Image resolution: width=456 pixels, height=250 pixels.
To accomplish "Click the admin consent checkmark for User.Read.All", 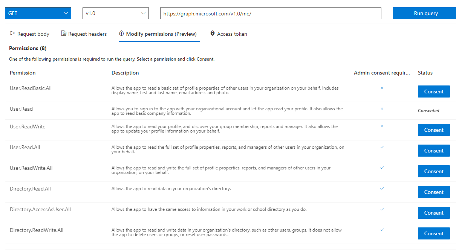I will click(382, 147).
